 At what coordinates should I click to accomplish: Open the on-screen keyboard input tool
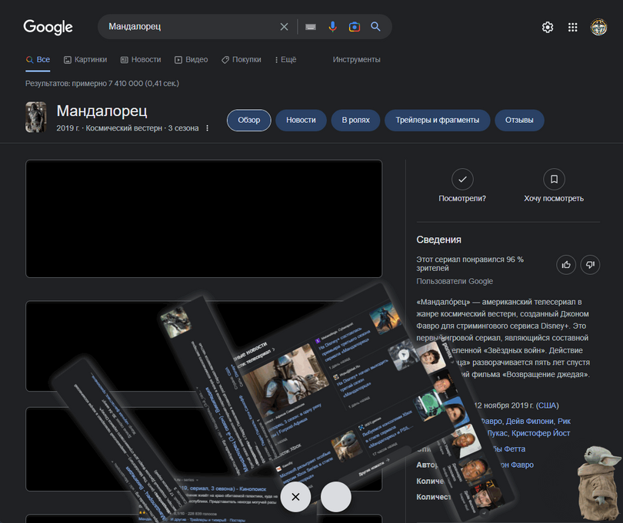[x=311, y=27]
